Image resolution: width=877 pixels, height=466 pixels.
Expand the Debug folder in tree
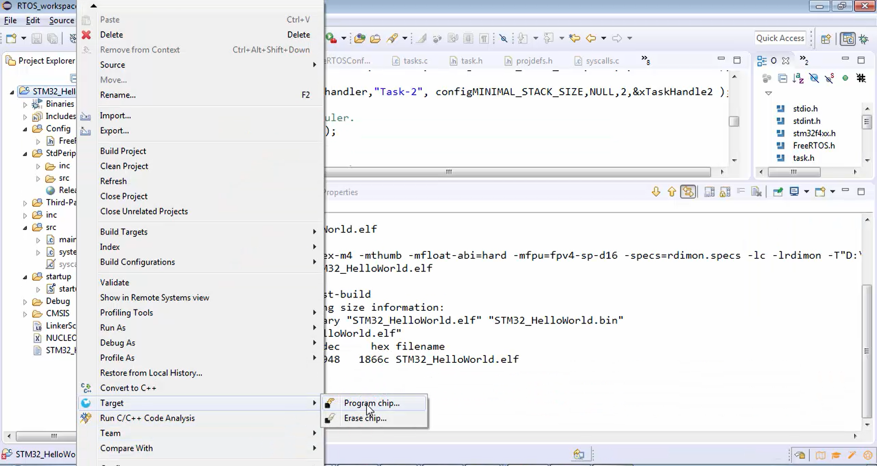point(25,302)
